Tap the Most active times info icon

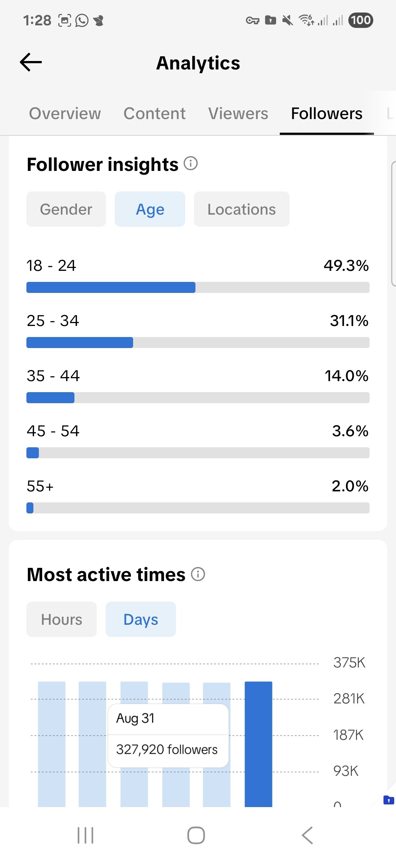click(x=198, y=574)
